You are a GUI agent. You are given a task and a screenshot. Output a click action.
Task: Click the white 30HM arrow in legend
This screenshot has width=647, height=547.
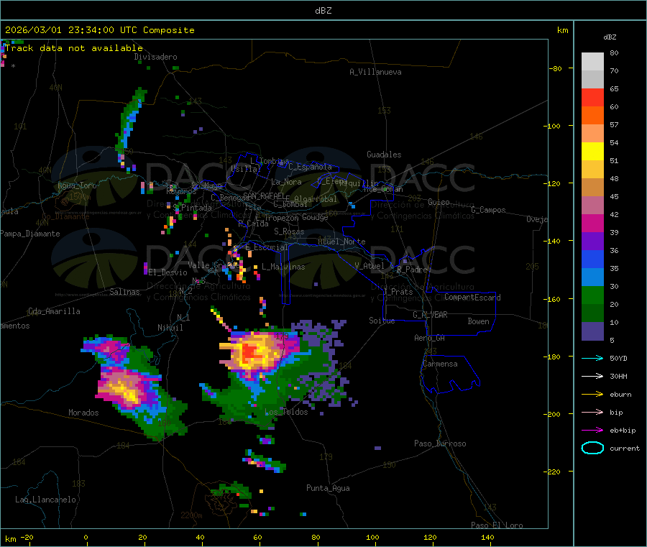coord(592,376)
